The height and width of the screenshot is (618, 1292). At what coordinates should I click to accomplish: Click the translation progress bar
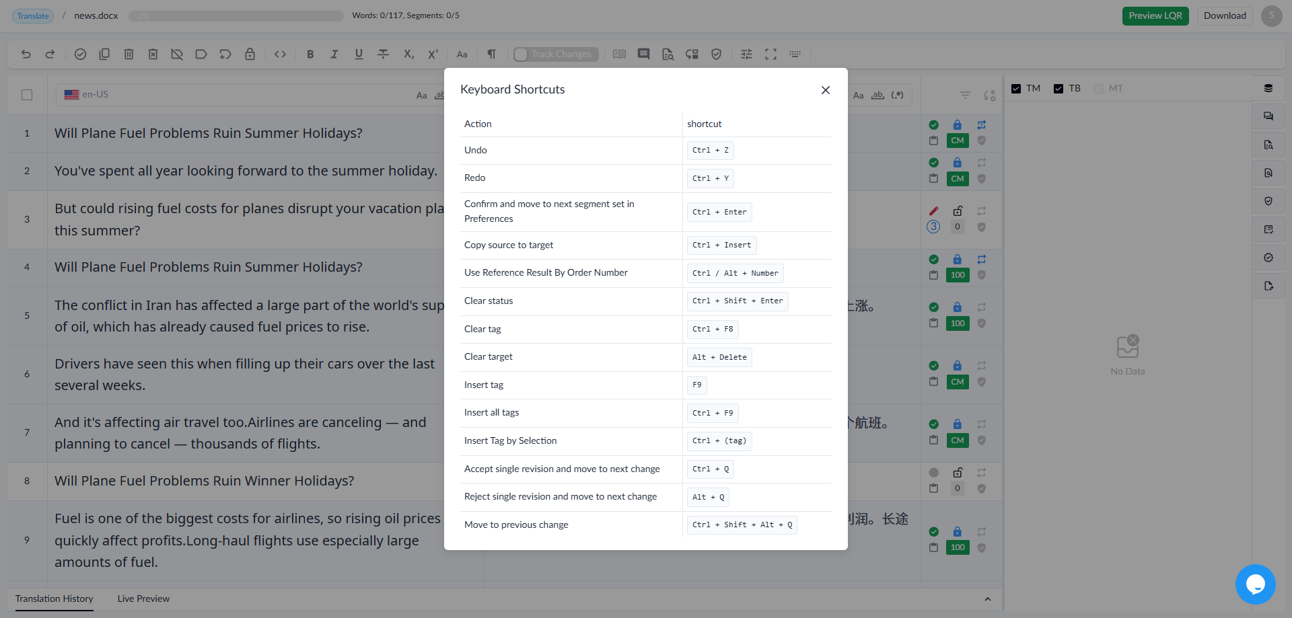tap(236, 16)
